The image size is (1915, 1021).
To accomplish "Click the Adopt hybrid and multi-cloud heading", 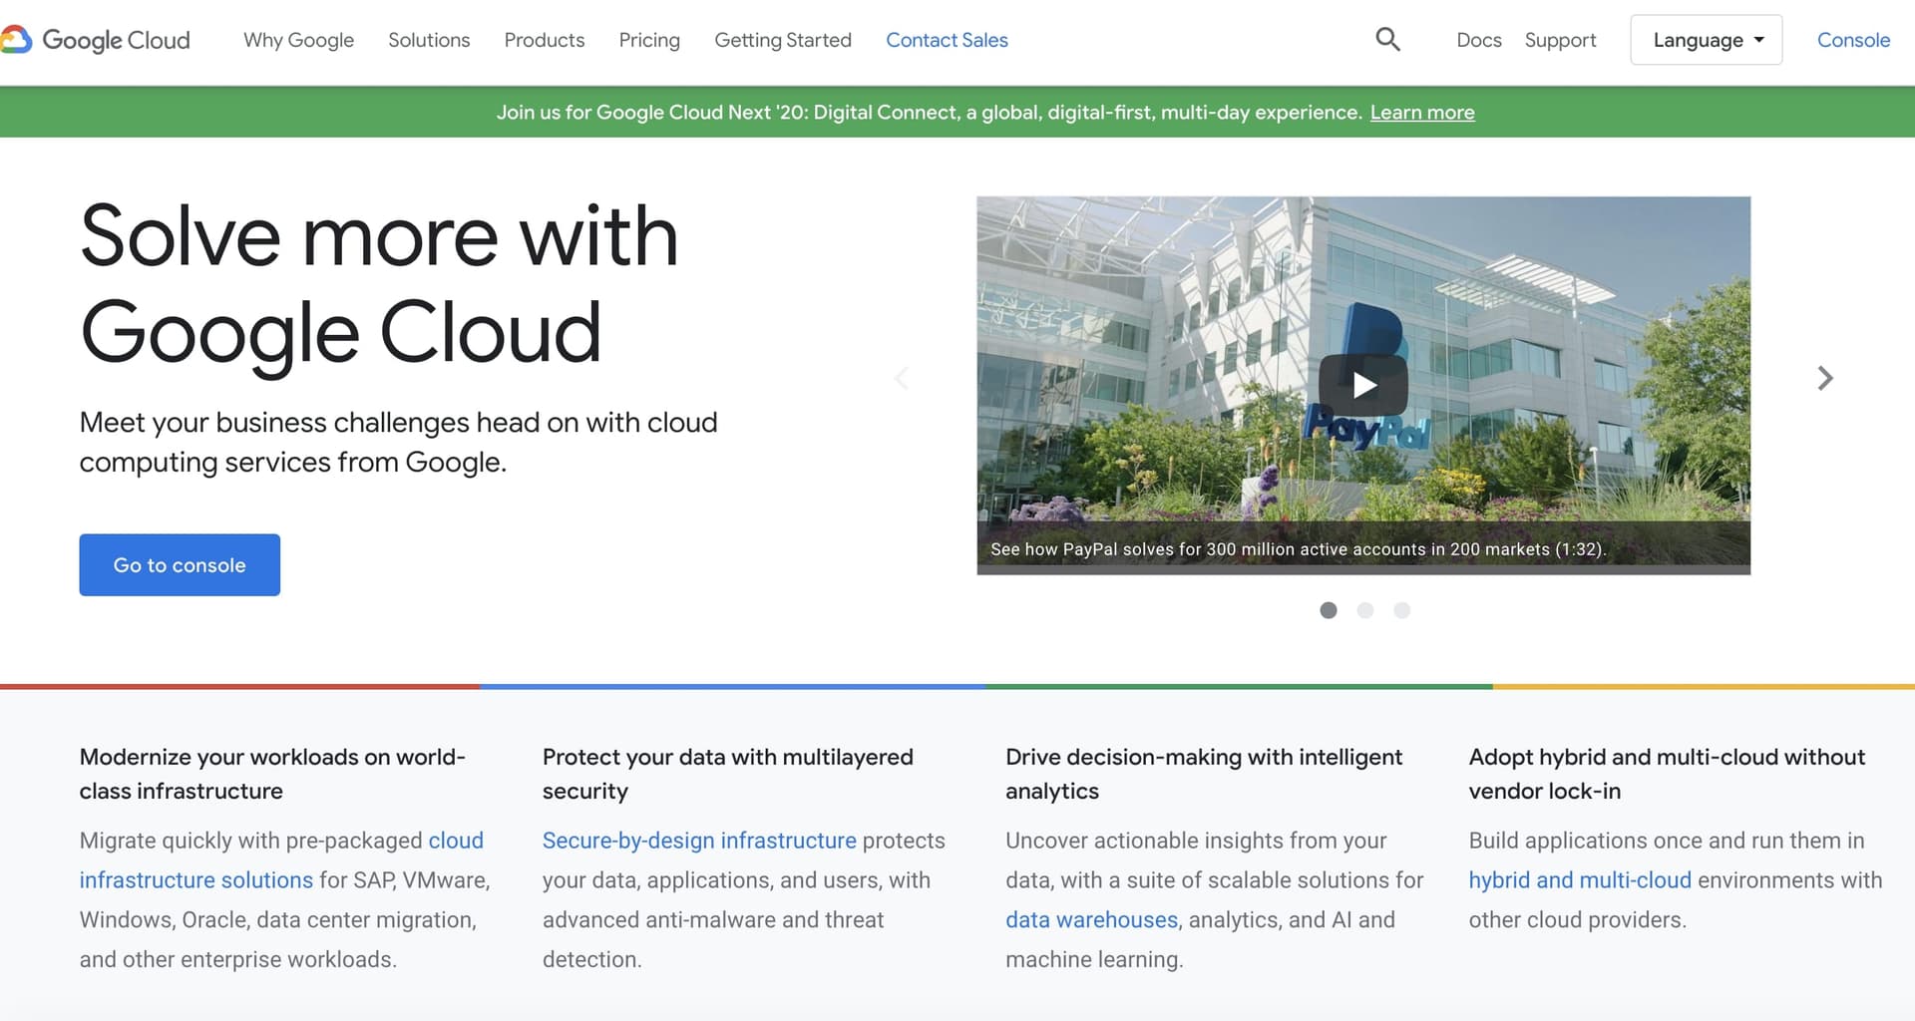I will coord(1667,774).
